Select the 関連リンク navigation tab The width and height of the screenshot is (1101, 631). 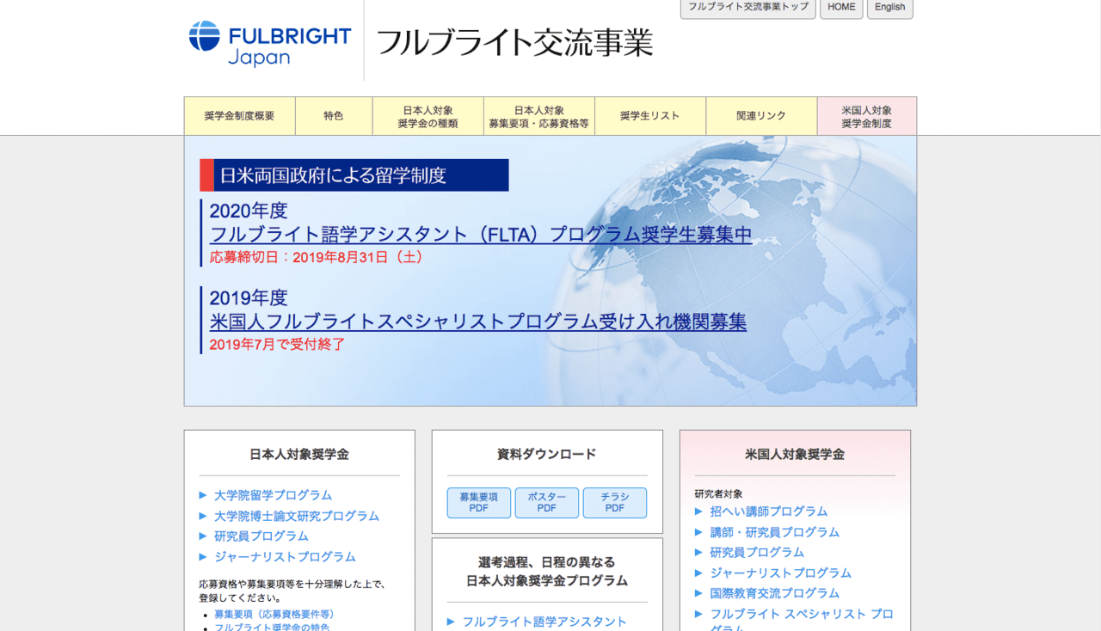coord(761,116)
